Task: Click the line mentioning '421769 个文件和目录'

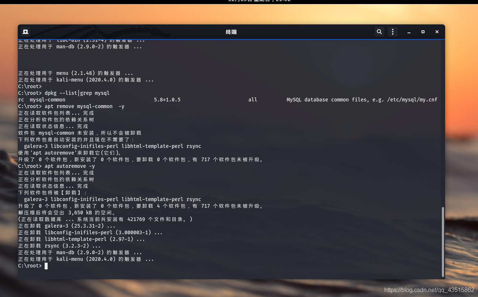Action: coord(105,219)
